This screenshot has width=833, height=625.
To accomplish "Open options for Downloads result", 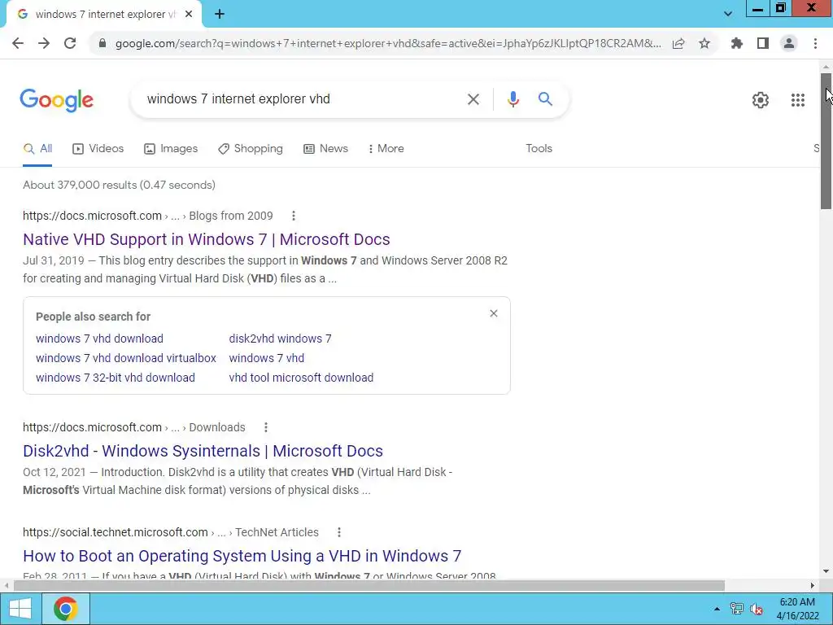I will [266, 427].
